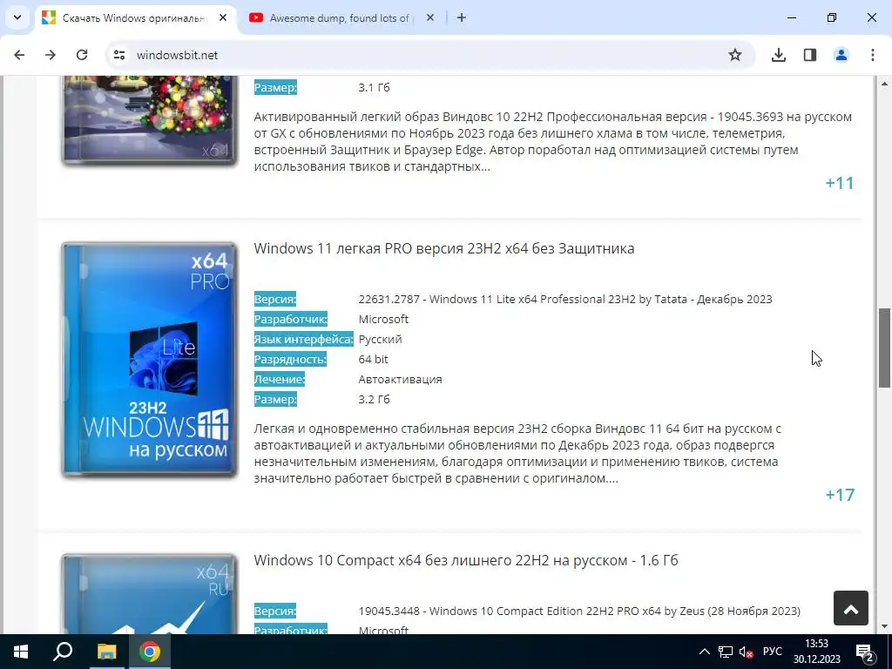The width and height of the screenshot is (892, 669).
Task: Open a new browser tab
Action: point(462,17)
